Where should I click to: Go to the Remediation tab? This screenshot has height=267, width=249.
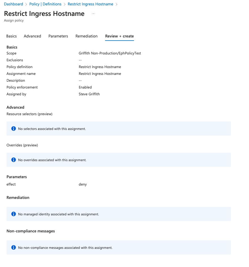coord(86,36)
